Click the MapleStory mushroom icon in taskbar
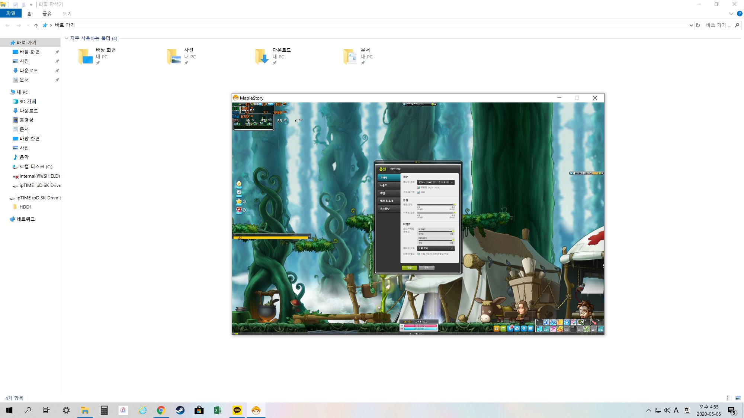 pyautogui.click(x=256, y=410)
